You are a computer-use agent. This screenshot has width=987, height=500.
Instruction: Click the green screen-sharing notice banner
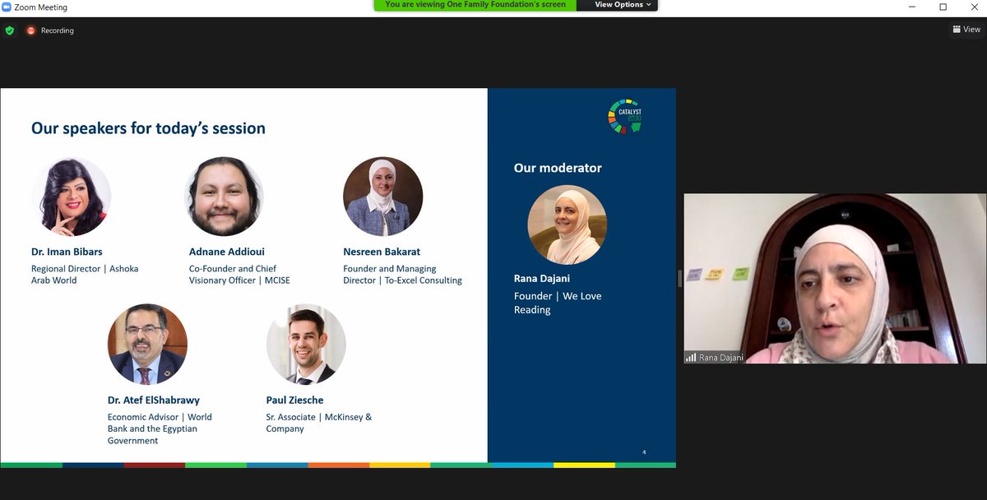(x=475, y=5)
